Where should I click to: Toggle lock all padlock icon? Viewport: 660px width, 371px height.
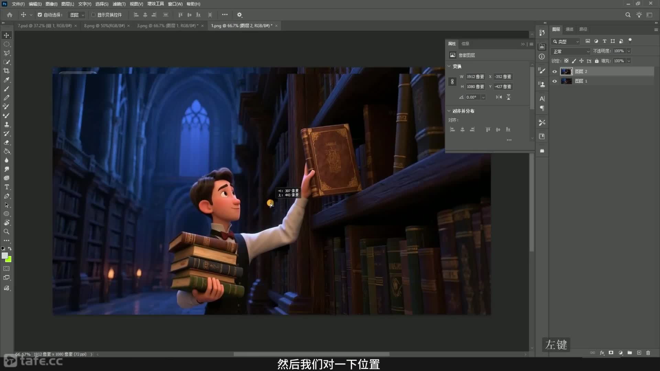point(597,61)
